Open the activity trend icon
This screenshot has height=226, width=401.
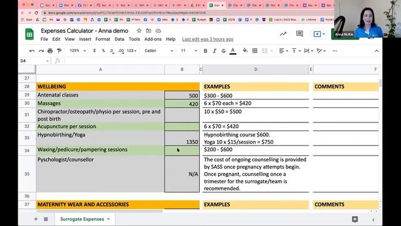[283, 34]
